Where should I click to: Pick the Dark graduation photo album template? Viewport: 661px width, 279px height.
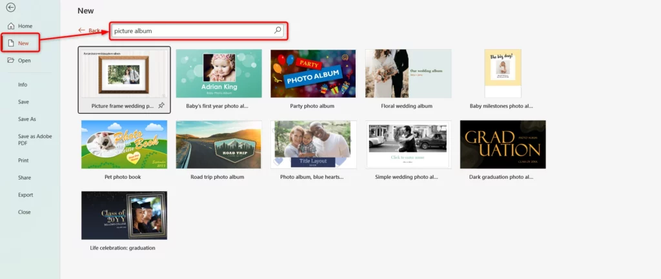[502, 145]
